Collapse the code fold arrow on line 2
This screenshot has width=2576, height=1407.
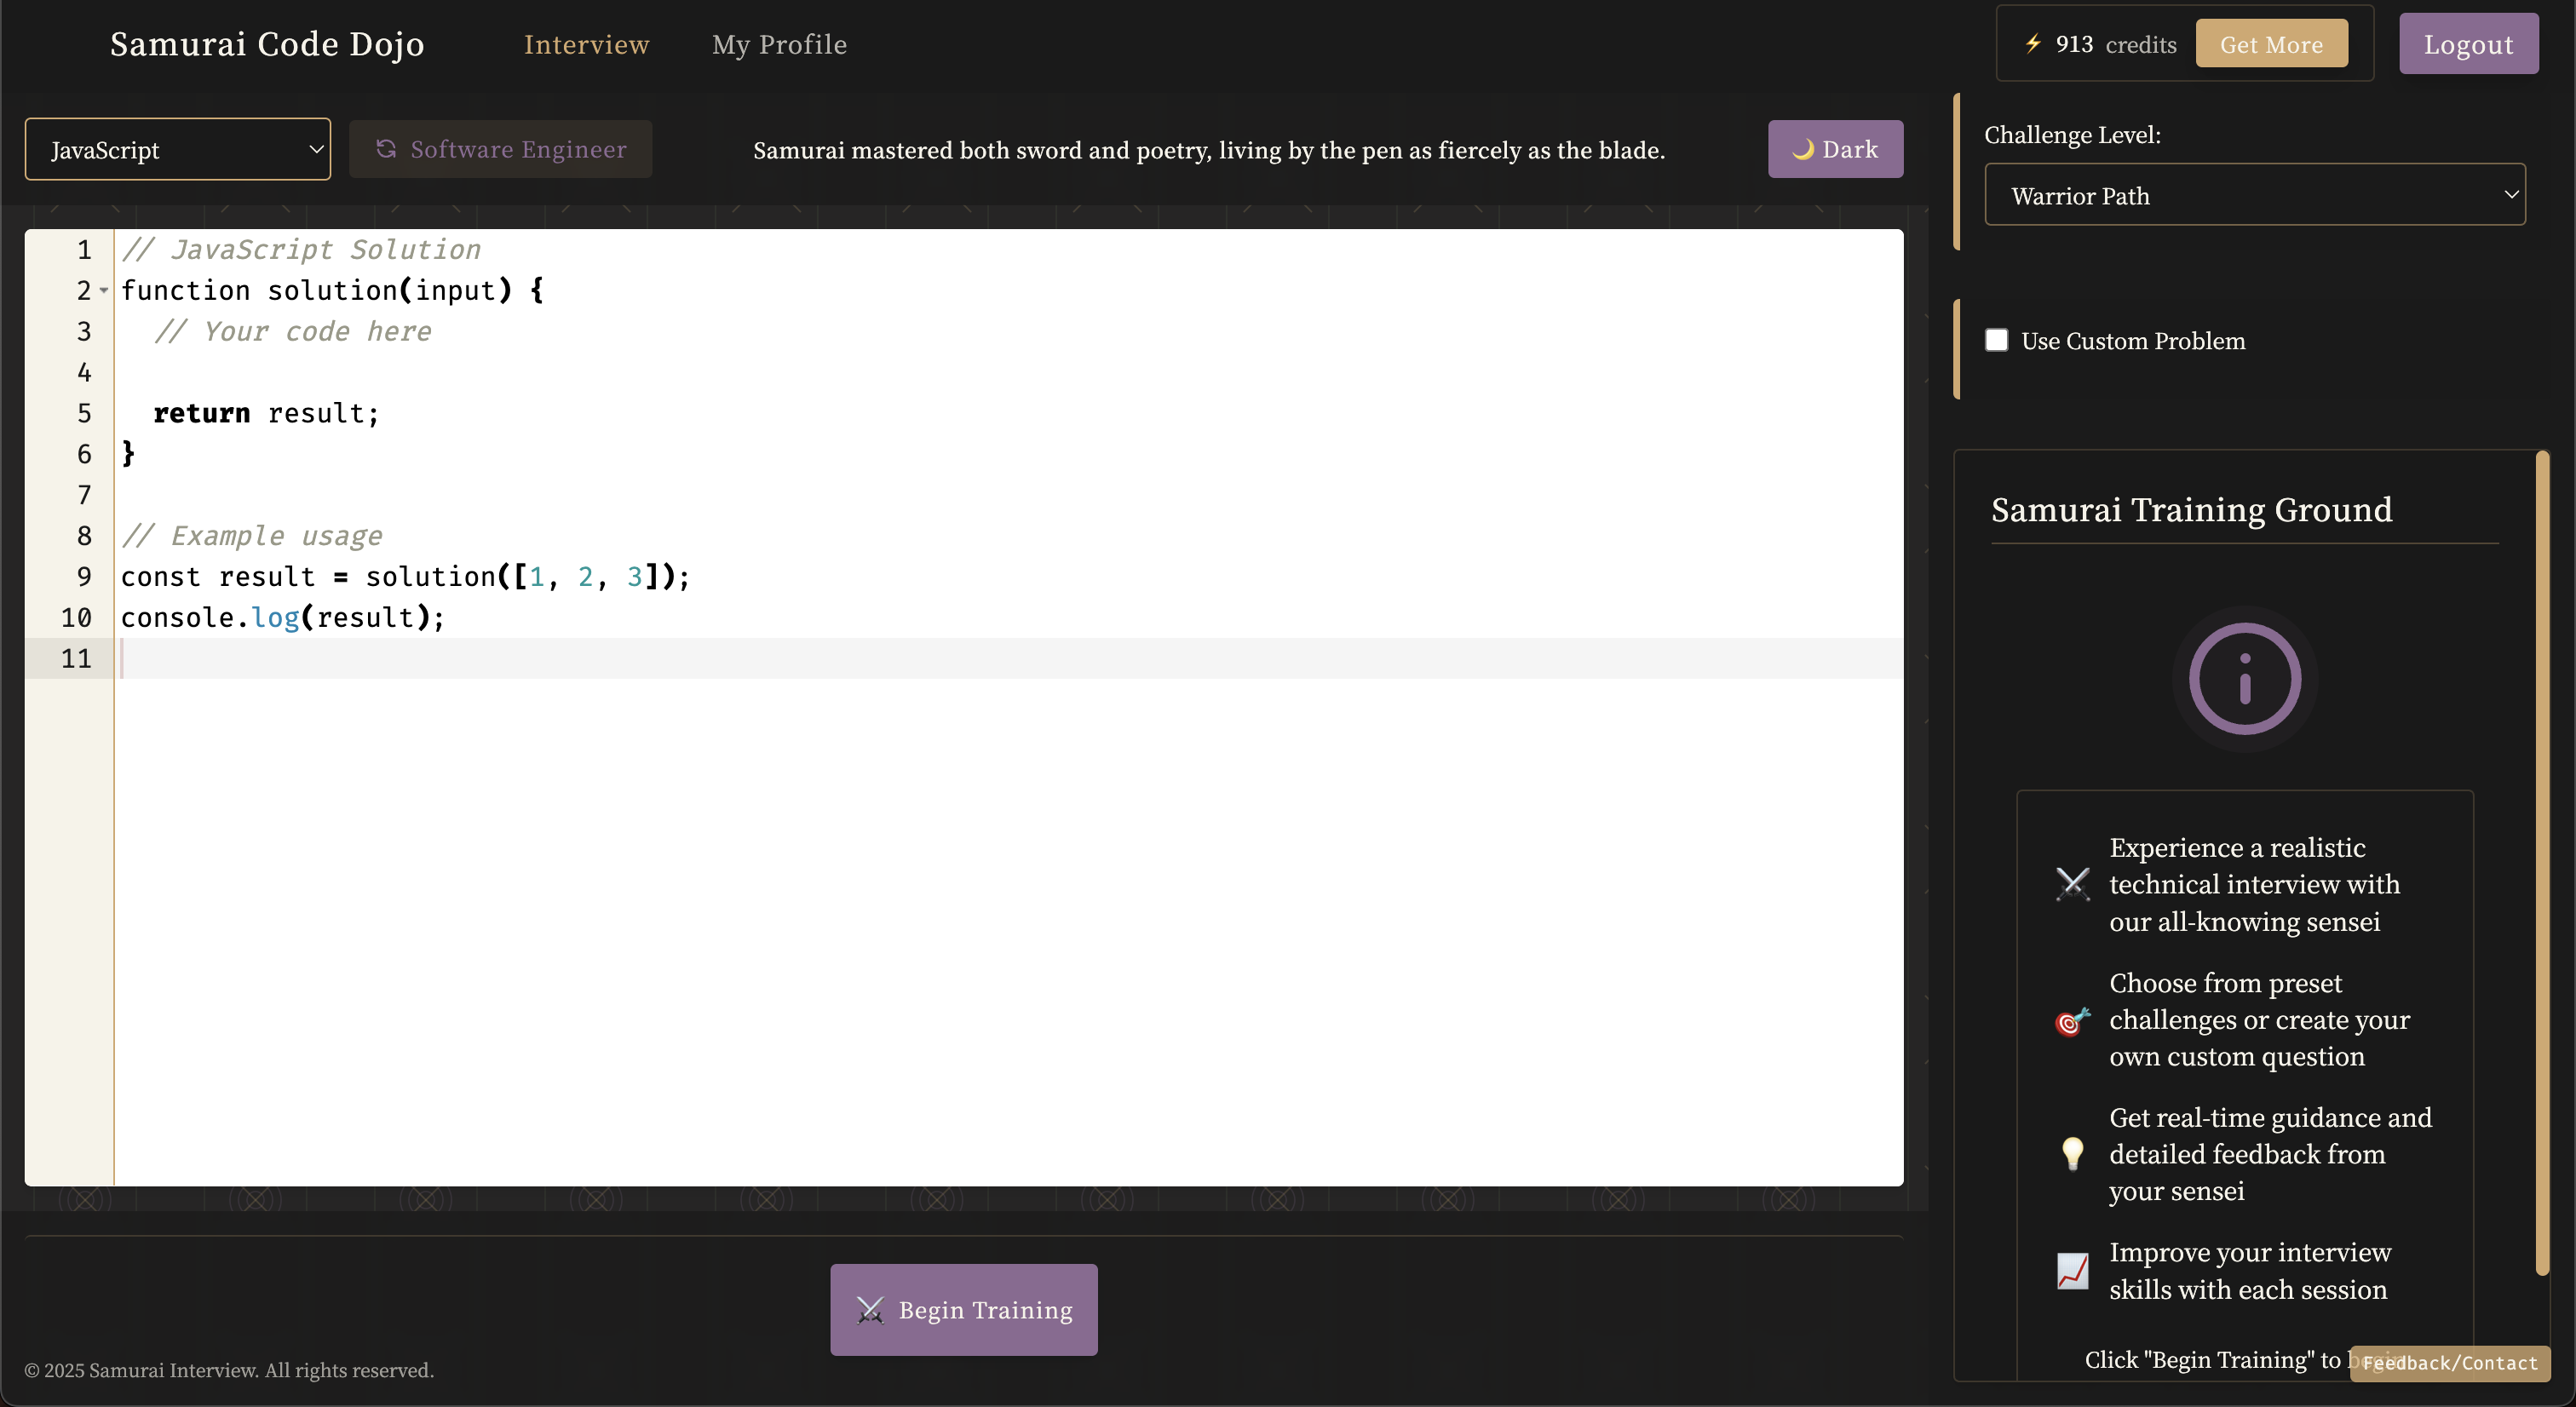(x=104, y=290)
